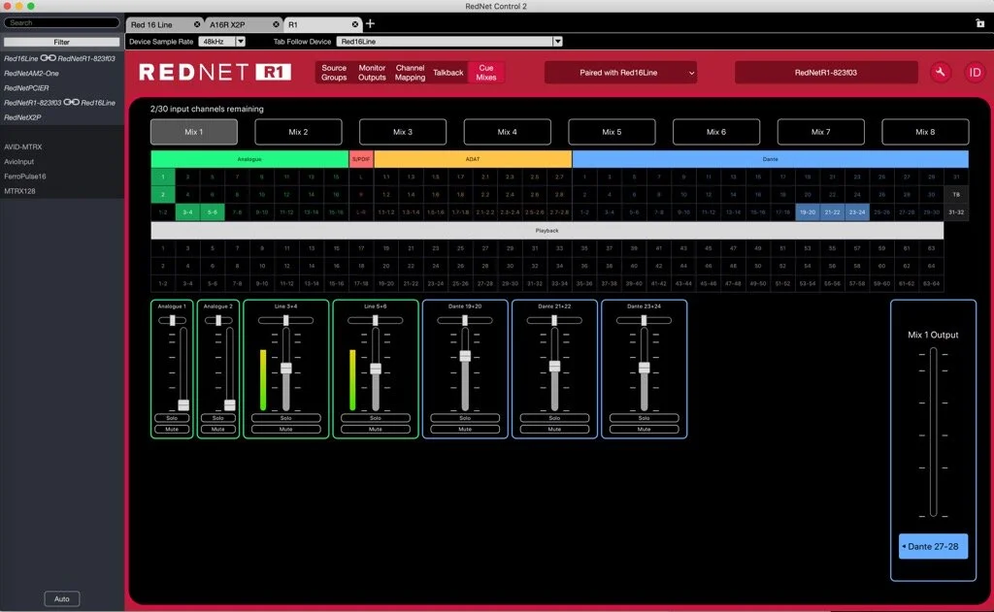Solo the Analogue 1 channel
The height and width of the screenshot is (612, 994).
pos(172,418)
